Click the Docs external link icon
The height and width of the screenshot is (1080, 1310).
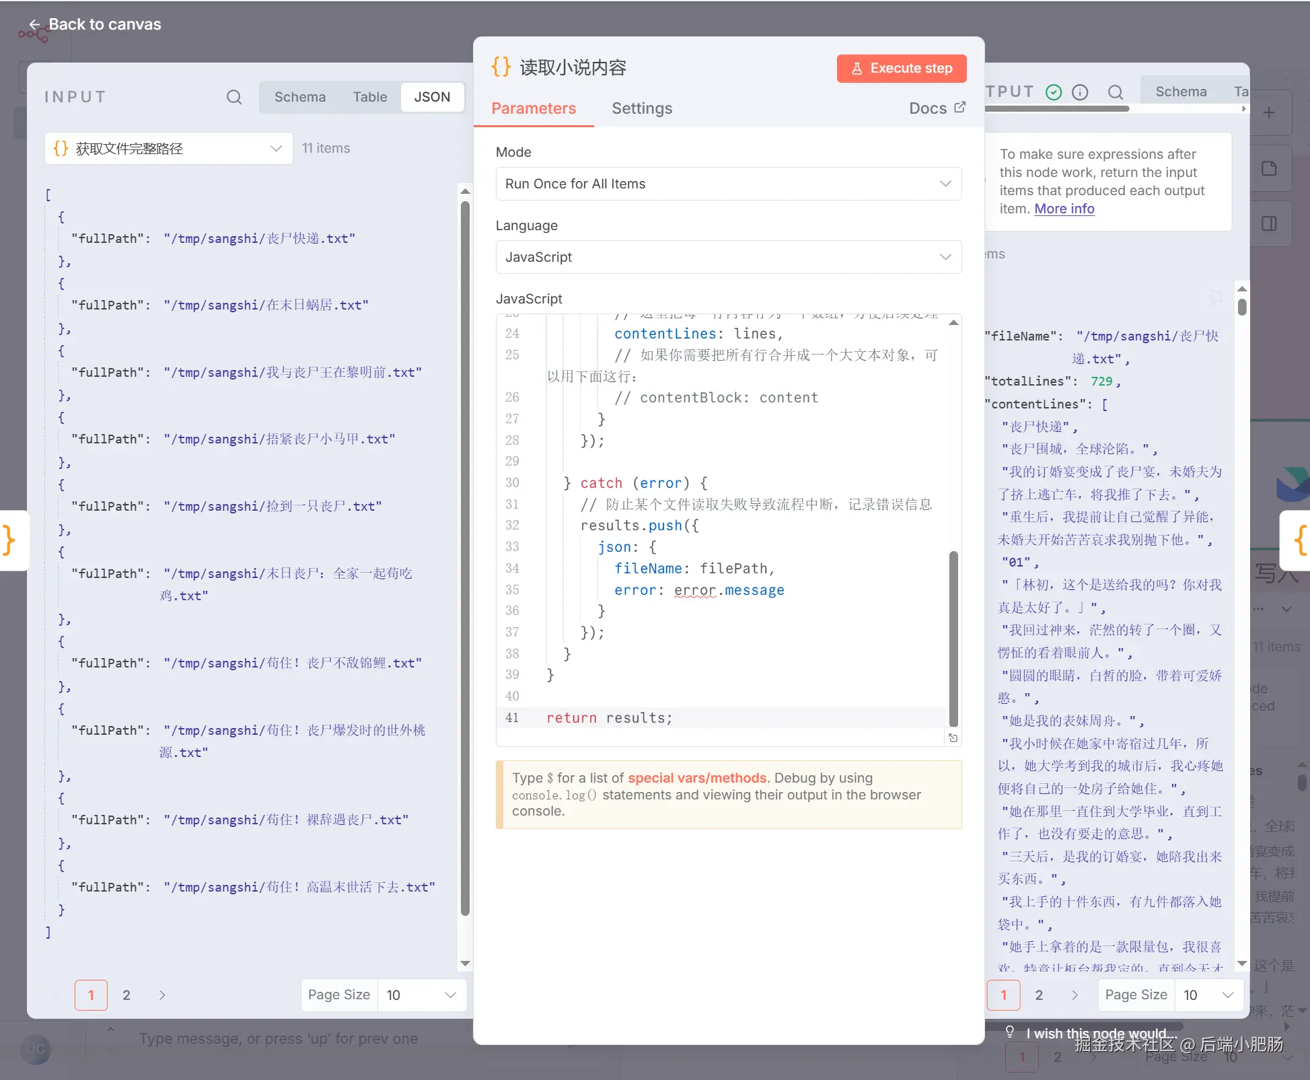point(960,107)
